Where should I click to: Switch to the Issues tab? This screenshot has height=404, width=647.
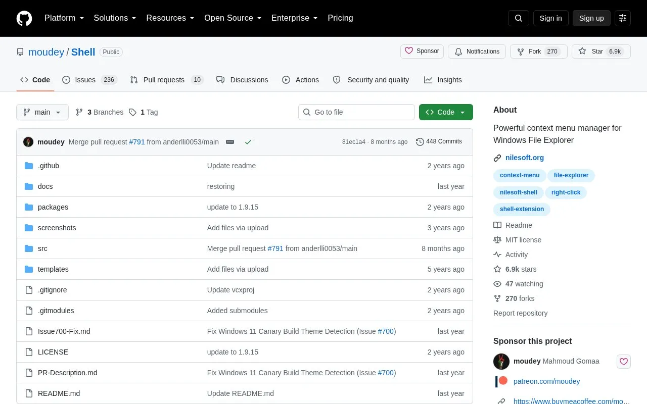coord(89,80)
